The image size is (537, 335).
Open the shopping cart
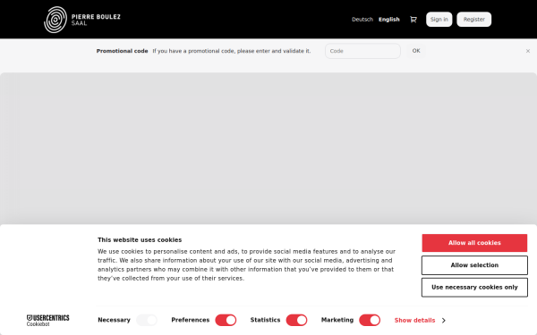(413, 20)
